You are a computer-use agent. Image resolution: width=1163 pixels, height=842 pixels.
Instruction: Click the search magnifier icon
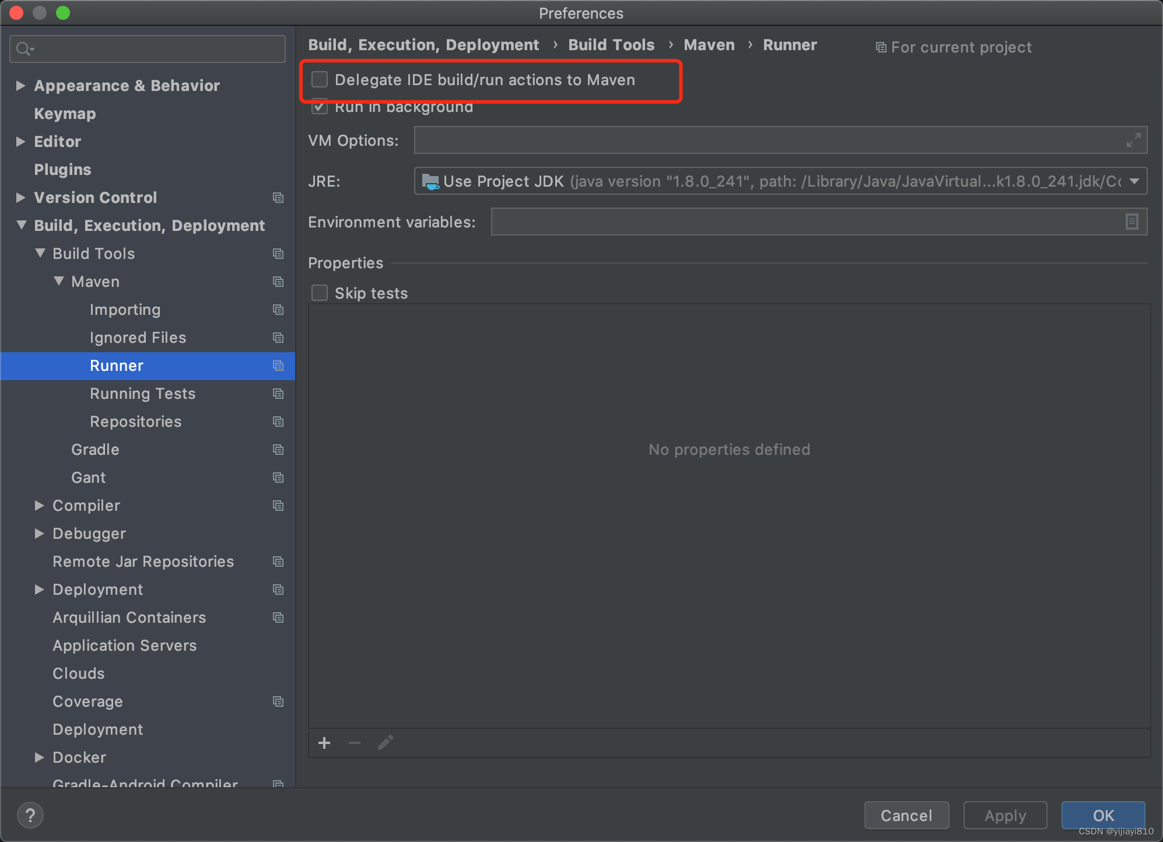pyautogui.click(x=24, y=49)
